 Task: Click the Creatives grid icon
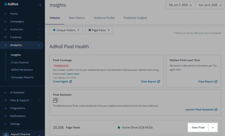tap(6, 37)
